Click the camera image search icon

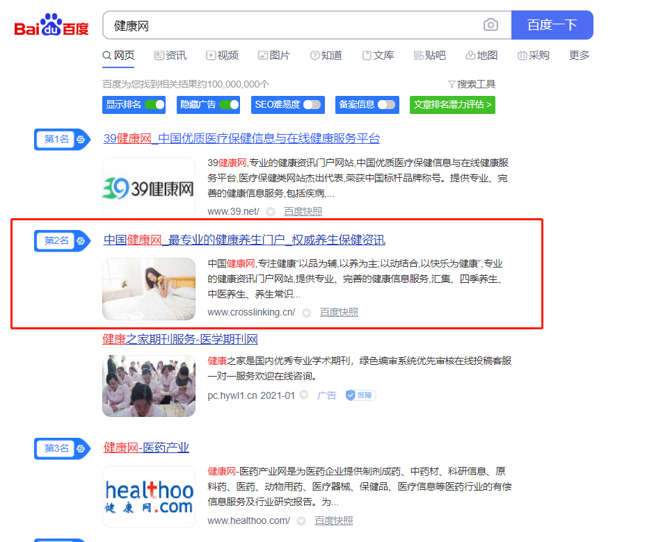[490, 25]
